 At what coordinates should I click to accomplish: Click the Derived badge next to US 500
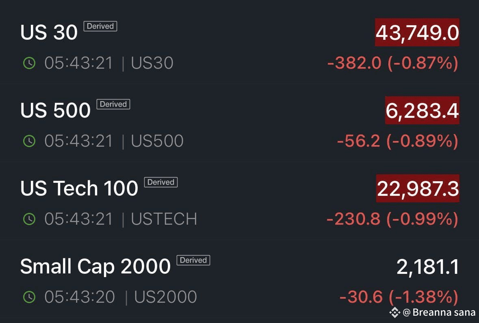point(113,104)
